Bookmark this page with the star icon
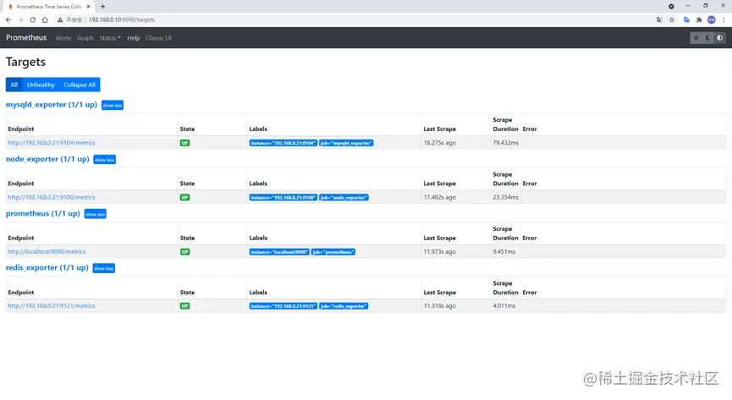 pos(672,19)
